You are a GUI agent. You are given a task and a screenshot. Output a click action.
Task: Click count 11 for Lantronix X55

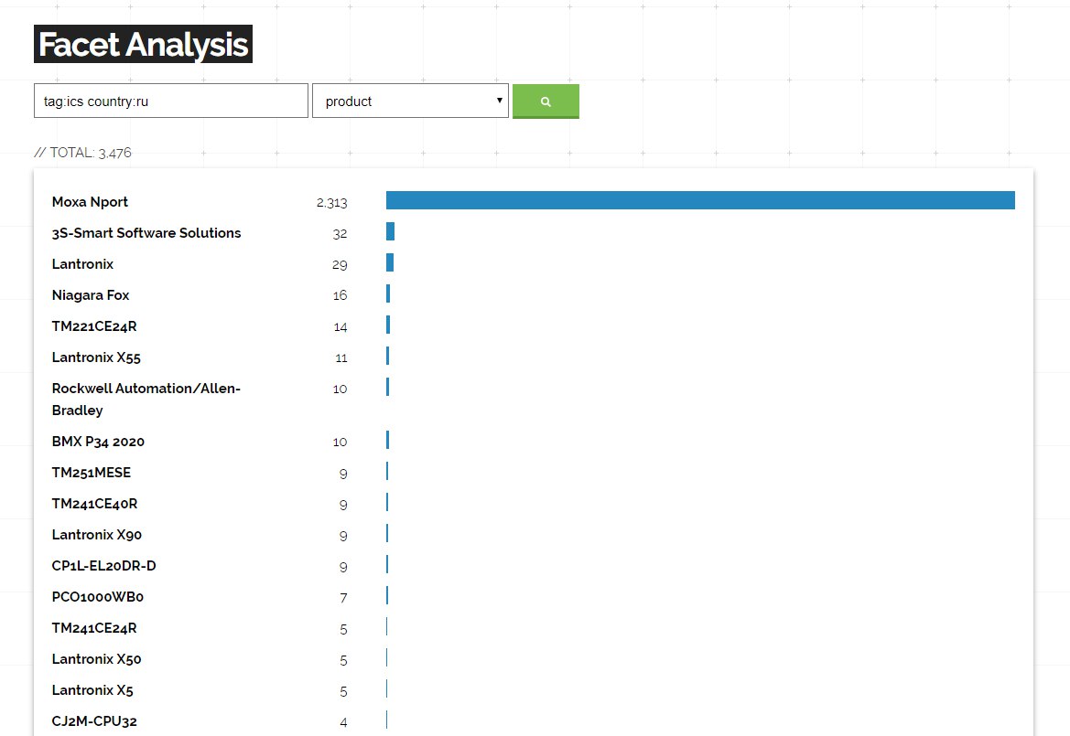(341, 357)
